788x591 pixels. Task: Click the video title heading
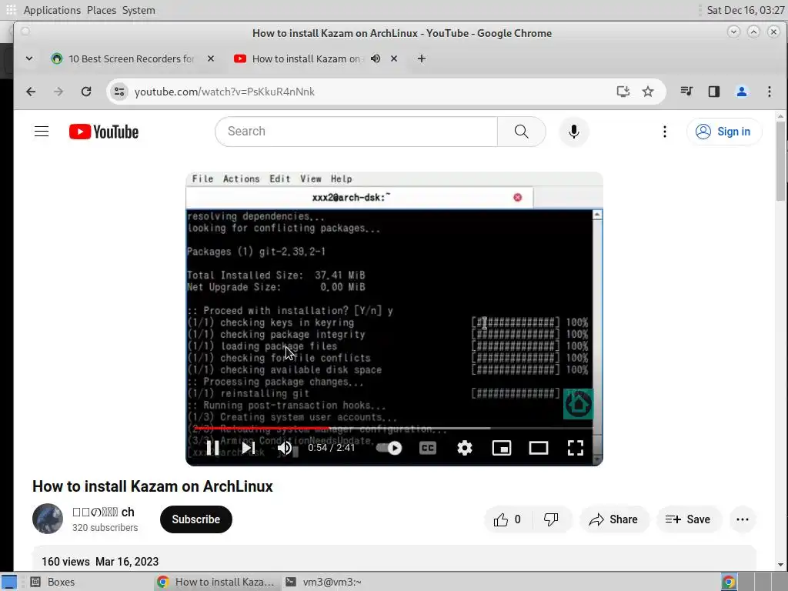pos(152,486)
